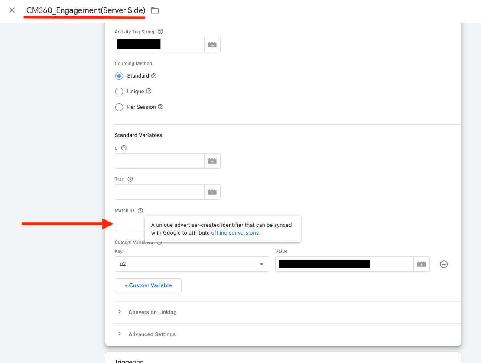The width and height of the screenshot is (481, 363).
Task: Expand the Advanced Settings section
Action: point(120,334)
